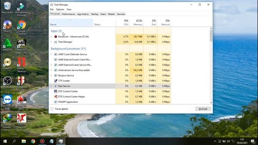
Task: Expand Bonjour Service row
Action: coord(51,75)
